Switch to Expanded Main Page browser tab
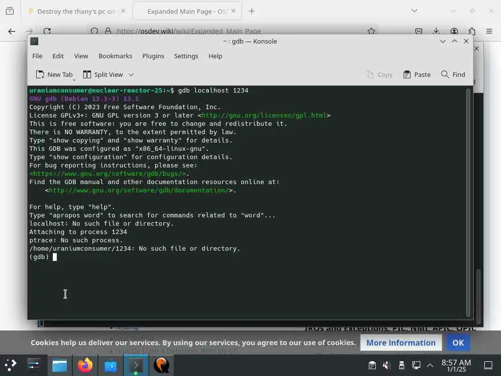Image resolution: width=501 pixels, height=376 pixels. 187,11
